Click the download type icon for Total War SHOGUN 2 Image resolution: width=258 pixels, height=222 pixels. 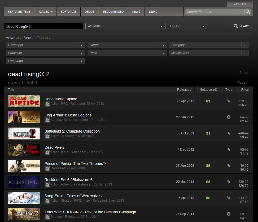coord(228,214)
